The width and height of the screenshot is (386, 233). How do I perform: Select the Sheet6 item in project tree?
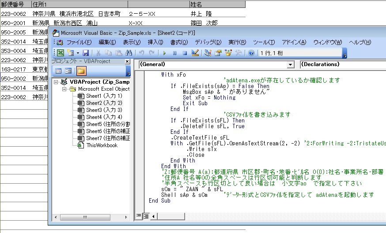click(x=108, y=131)
